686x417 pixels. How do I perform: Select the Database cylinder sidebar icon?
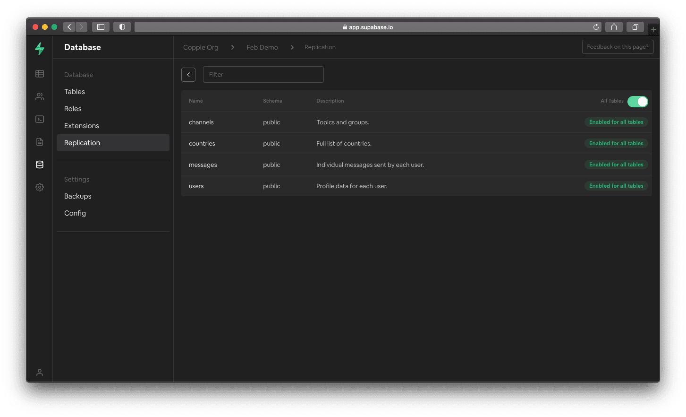point(40,165)
